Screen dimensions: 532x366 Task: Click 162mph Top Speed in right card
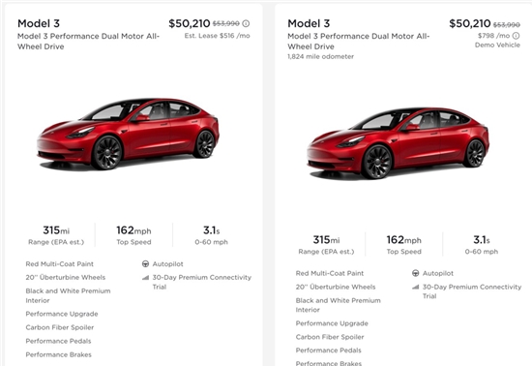403,244
